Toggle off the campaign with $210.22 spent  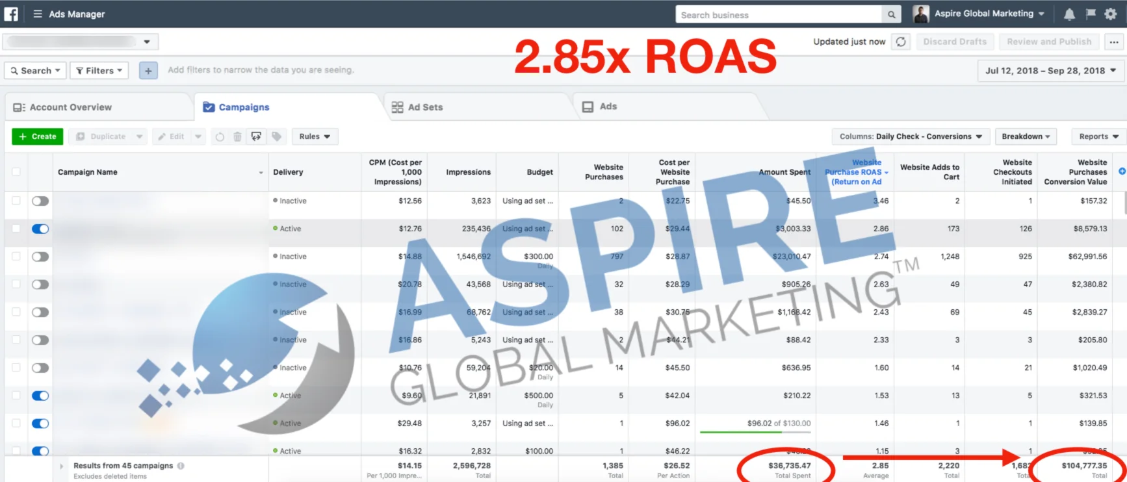(x=40, y=396)
